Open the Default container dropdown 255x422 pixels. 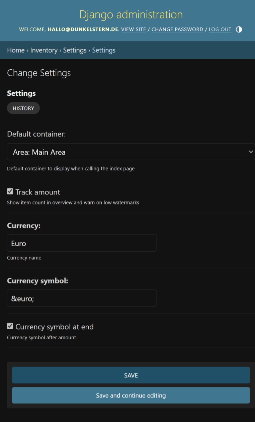point(131,152)
